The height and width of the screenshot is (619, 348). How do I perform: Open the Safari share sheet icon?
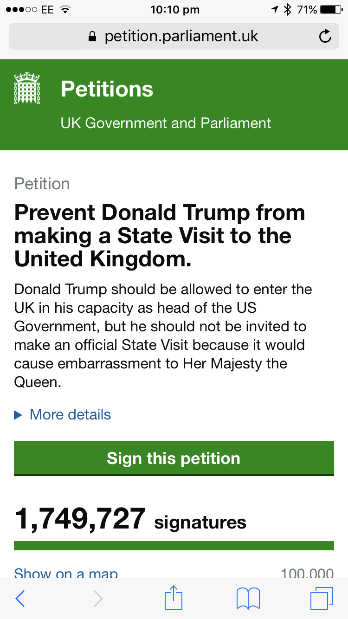(x=174, y=598)
